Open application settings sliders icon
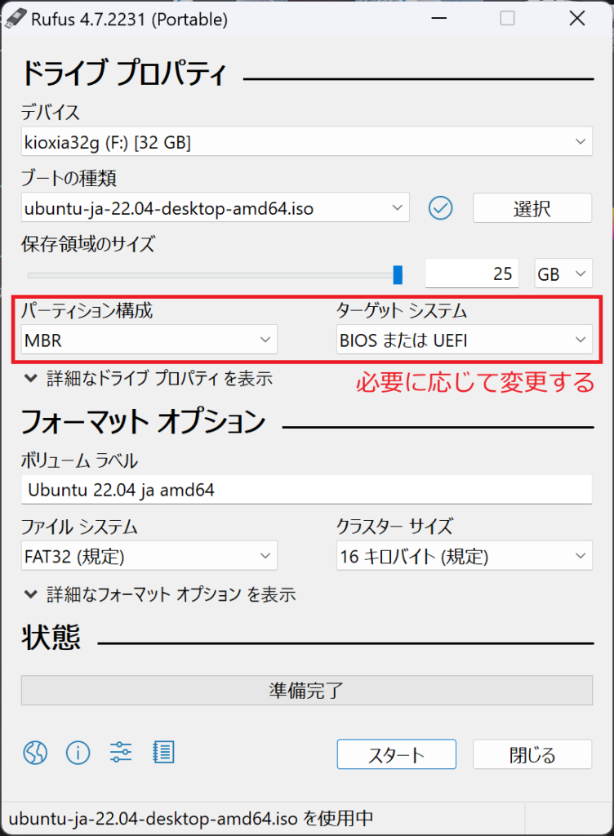614x836 pixels. tap(121, 753)
